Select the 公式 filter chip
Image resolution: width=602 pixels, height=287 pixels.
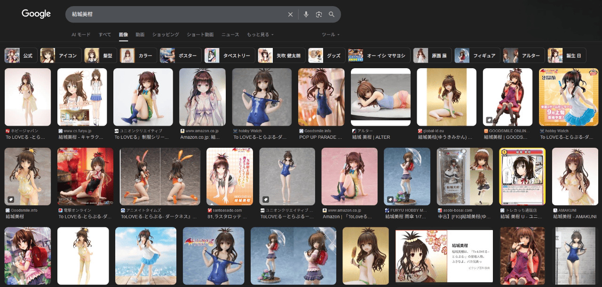click(x=20, y=56)
